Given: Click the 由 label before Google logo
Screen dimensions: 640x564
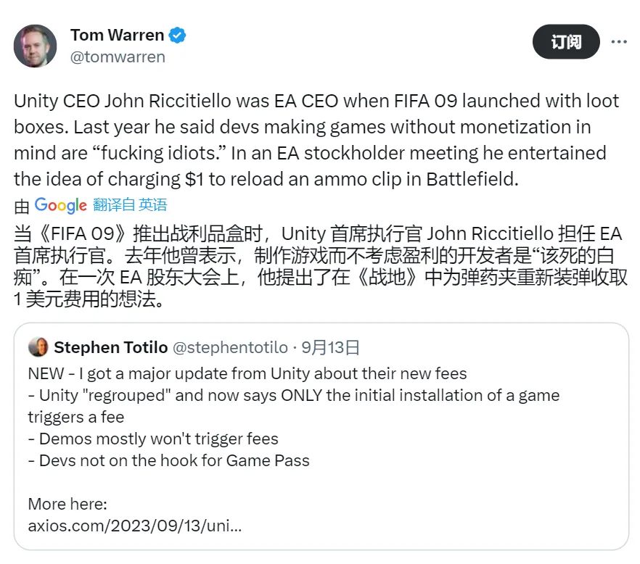Looking at the screenshot, I should click(x=21, y=207).
